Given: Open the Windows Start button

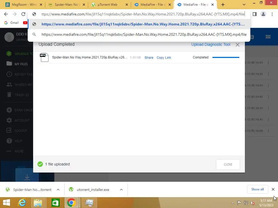Looking at the screenshot, I should pyautogui.click(x=7, y=203).
